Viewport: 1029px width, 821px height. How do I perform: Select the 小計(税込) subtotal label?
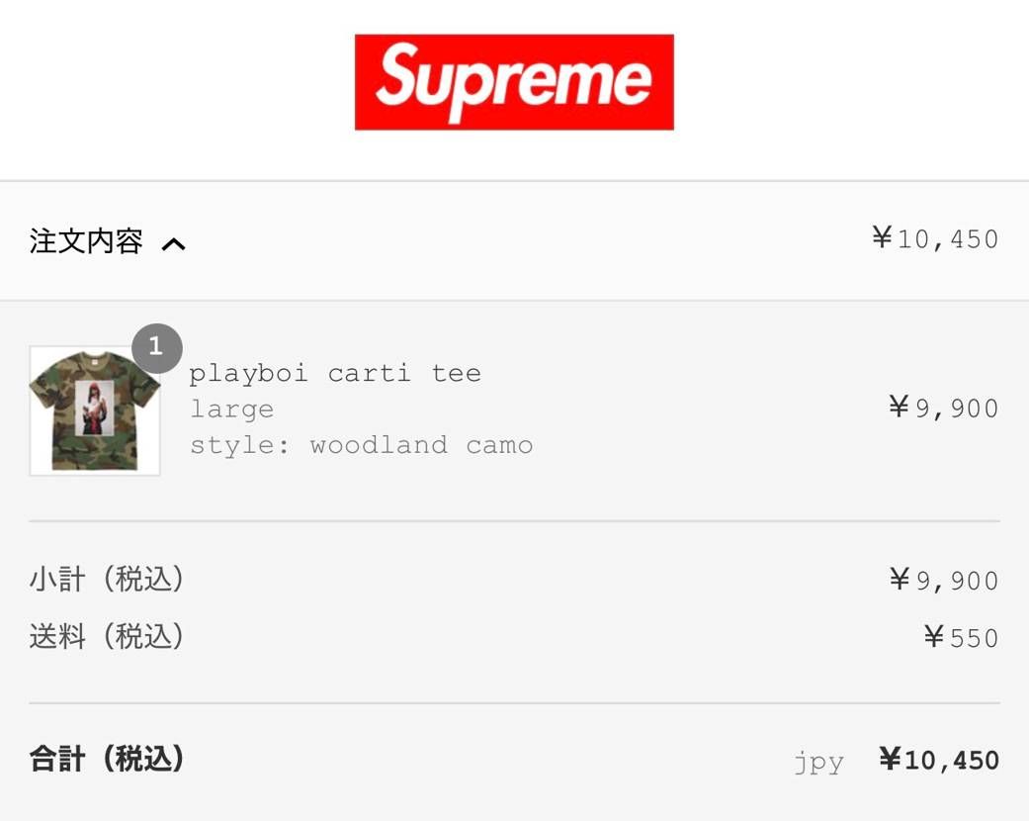point(107,580)
